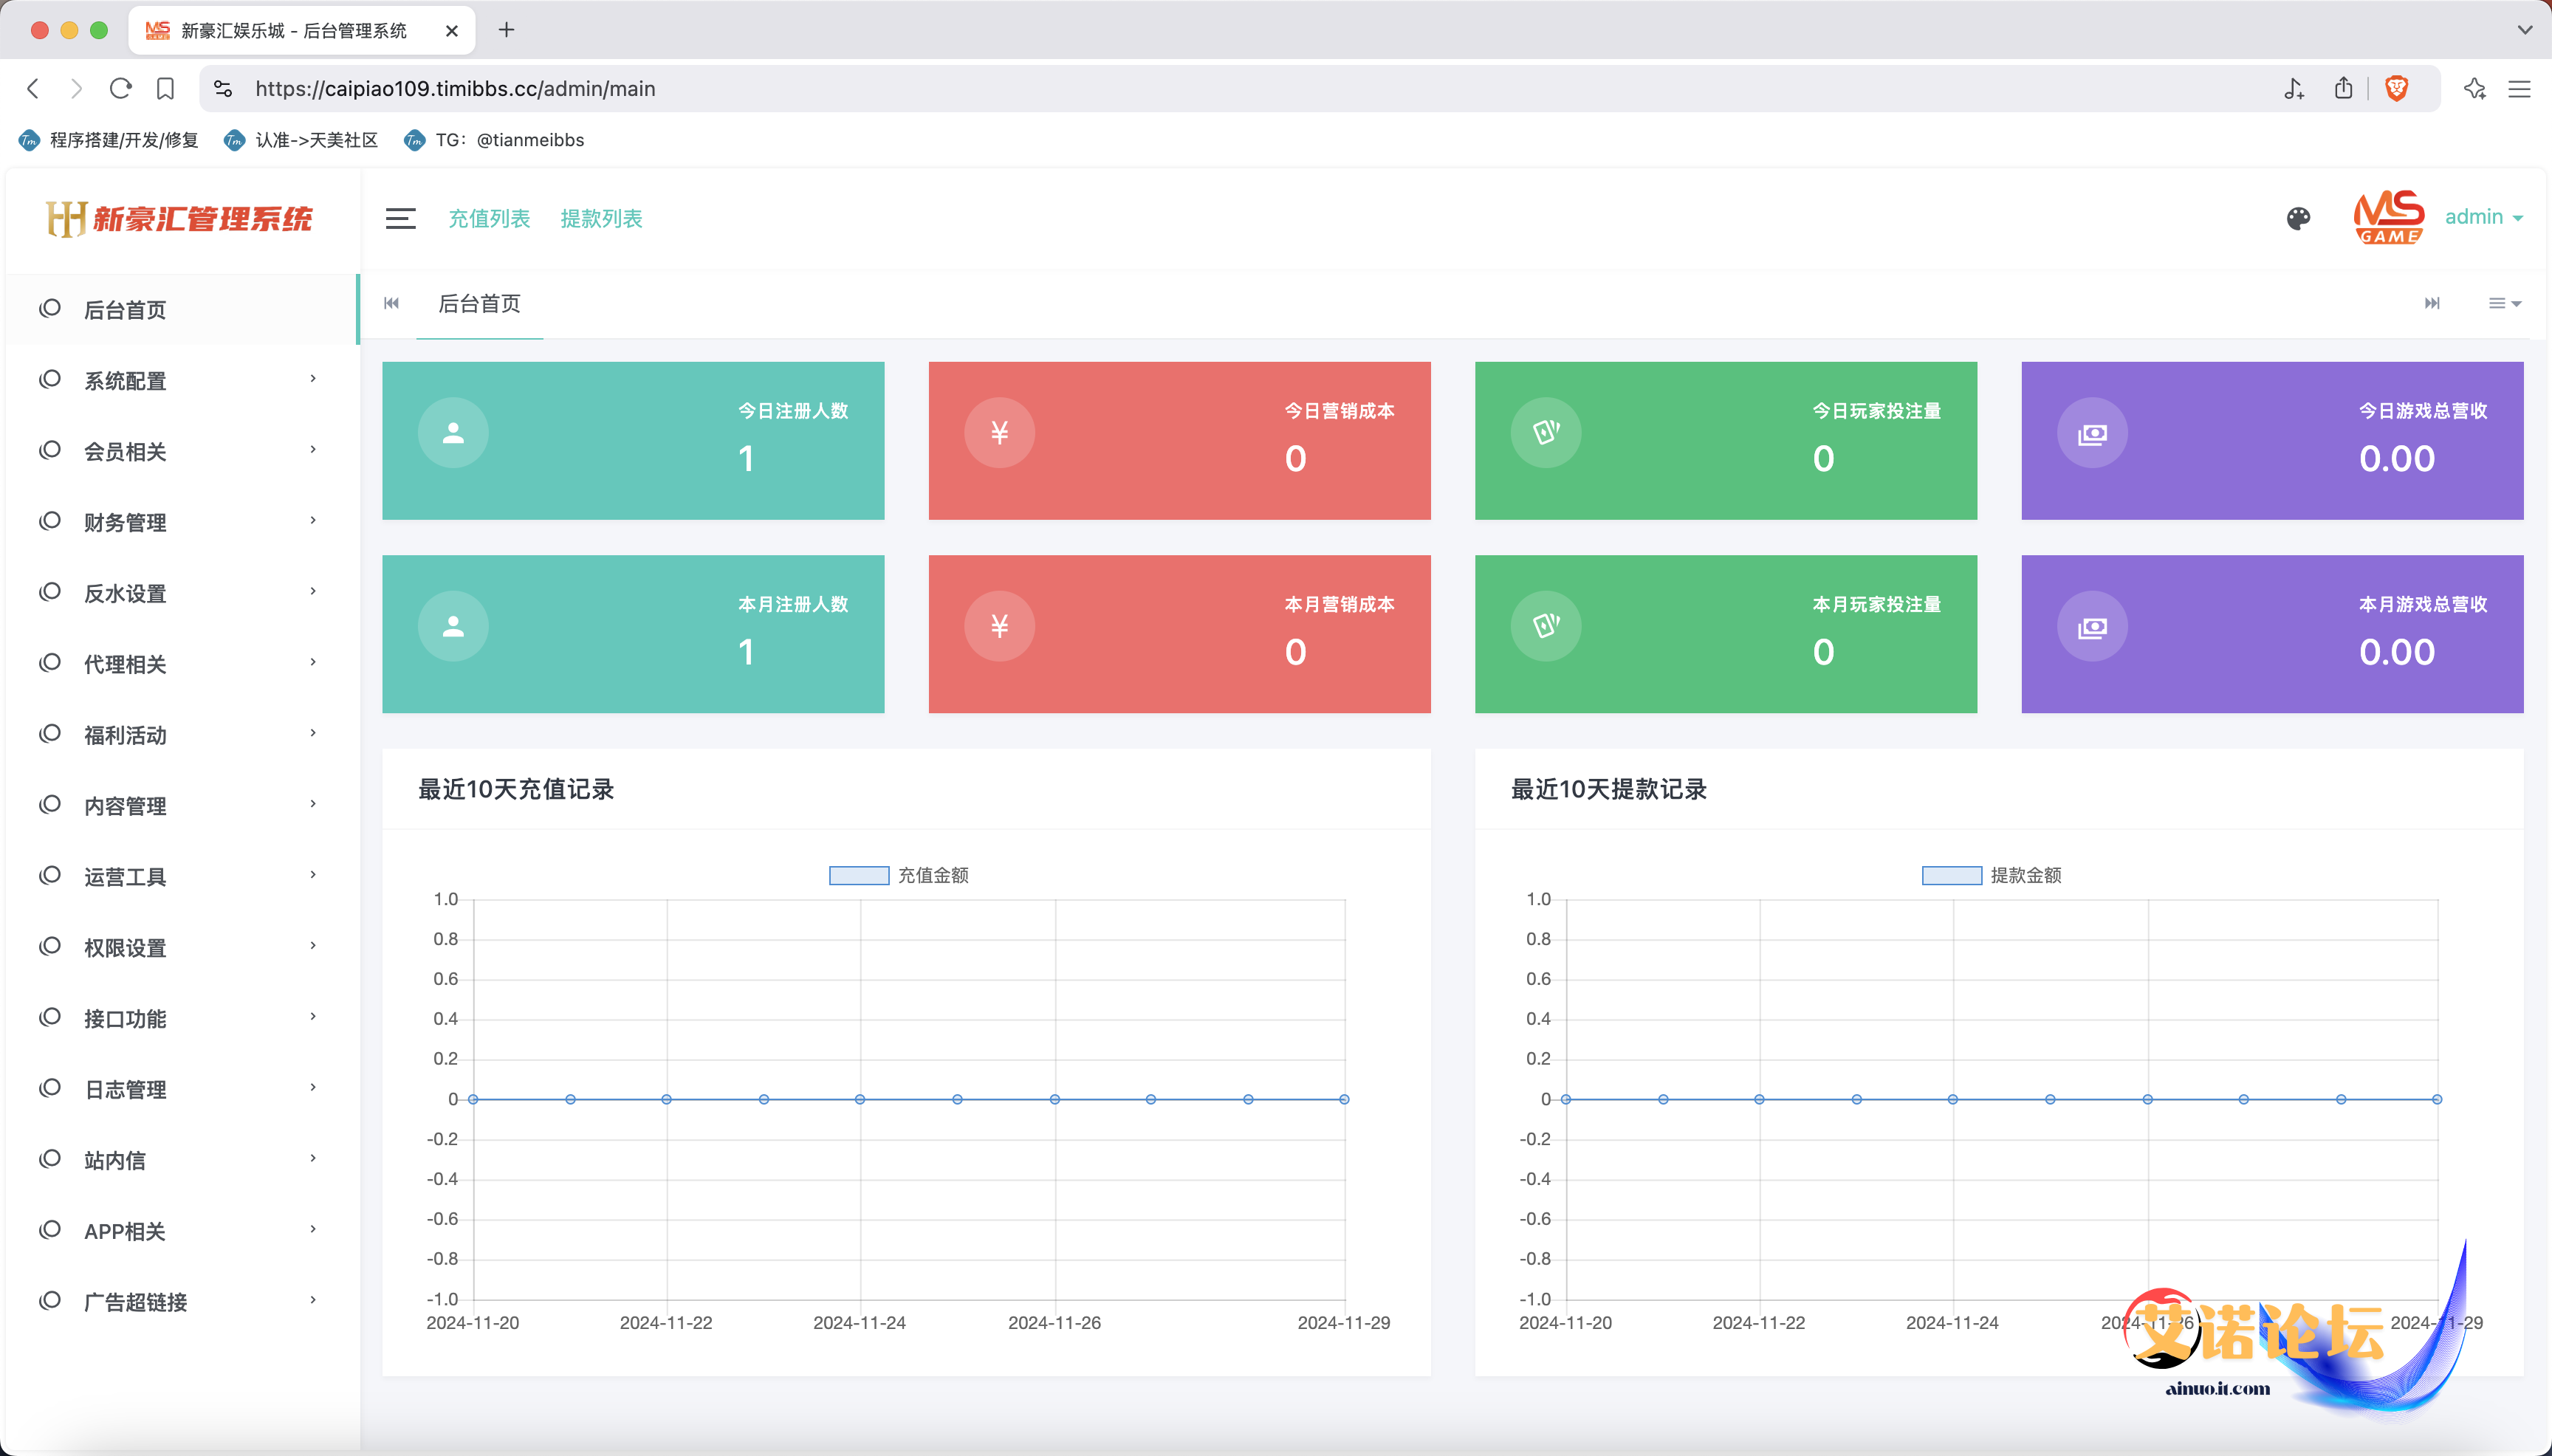Click the APP相关 circle icon
This screenshot has width=2552, height=1456.
click(x=50, y=1230)
